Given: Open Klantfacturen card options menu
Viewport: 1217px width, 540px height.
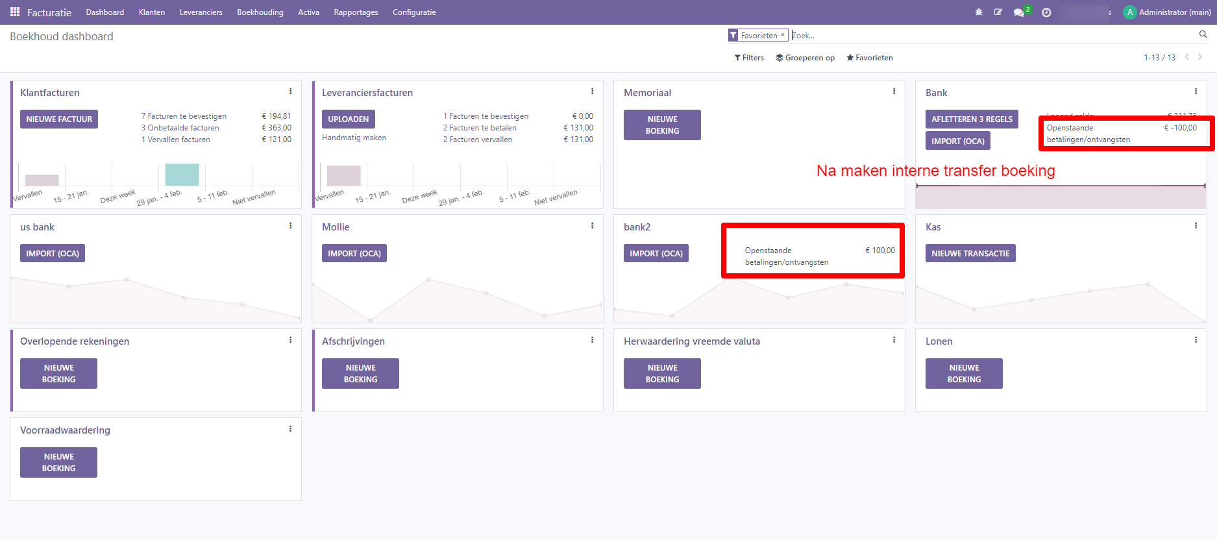Looking at the screenshot, I should pyautogui.click(x=290, y=92).
